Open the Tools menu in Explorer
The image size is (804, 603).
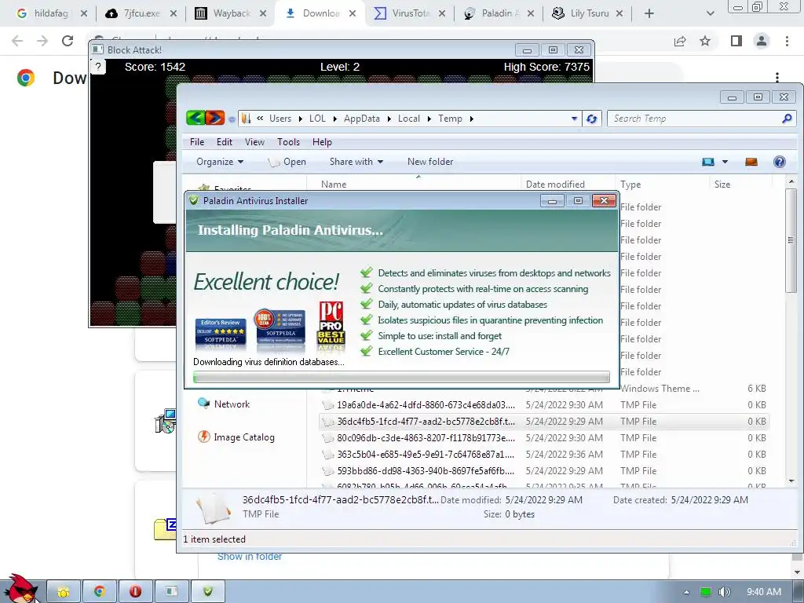289,142
